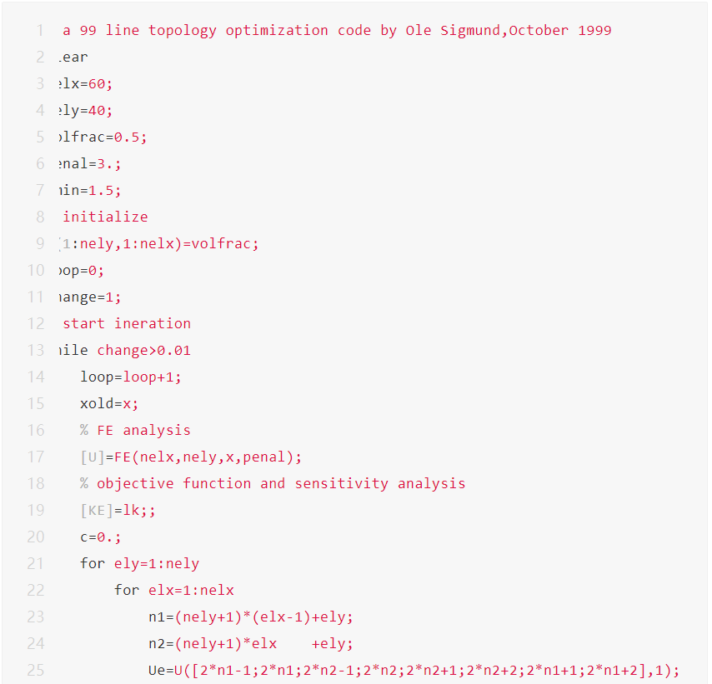
Task: Click the [KE]=lk;; statement
Action: [x=118, y=511]
